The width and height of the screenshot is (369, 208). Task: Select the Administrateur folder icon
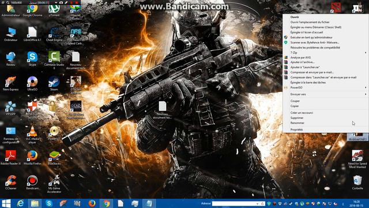10,11
